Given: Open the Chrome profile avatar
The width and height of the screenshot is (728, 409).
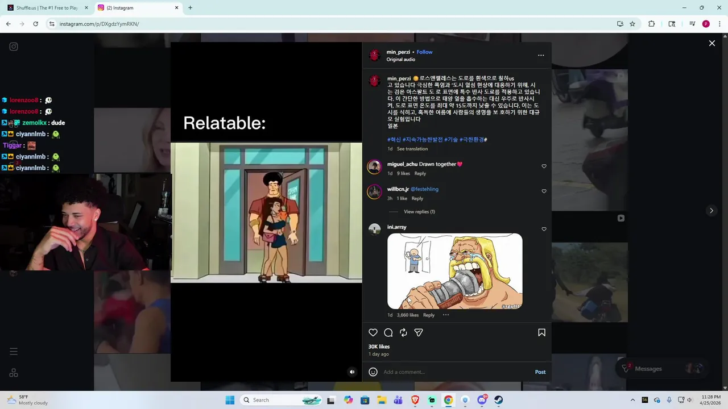Looking at the screenshot, I should click(706, 24).
